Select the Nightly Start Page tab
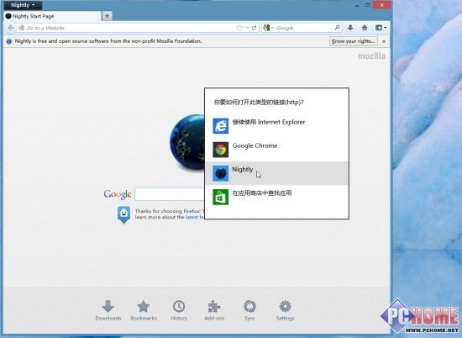The height and width of the screenshot is (338, 462). click(52, 16)
